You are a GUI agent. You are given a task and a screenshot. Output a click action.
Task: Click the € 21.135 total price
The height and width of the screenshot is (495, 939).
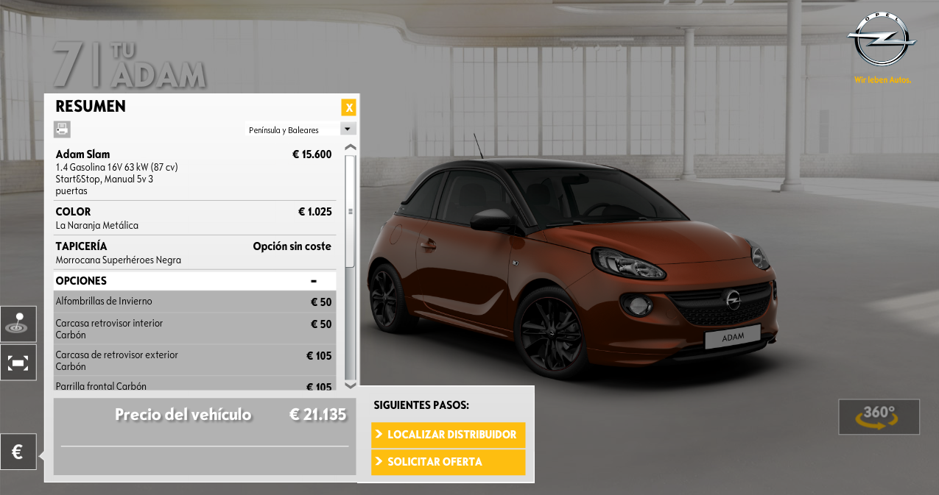click(x=317, y=415)
